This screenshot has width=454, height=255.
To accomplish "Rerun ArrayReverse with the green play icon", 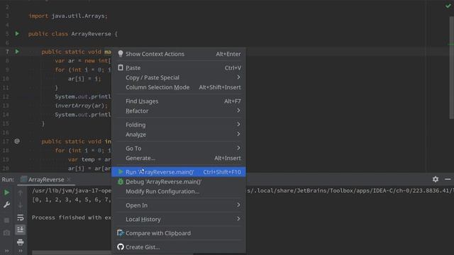I will coord(6,193).
